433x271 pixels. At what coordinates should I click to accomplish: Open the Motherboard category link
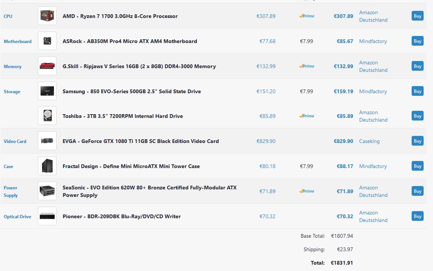pyautogui.click(x=18, y=42)
